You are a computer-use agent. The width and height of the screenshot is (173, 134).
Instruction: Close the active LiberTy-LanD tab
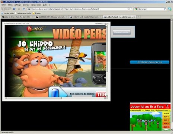[x=134, y=17]
